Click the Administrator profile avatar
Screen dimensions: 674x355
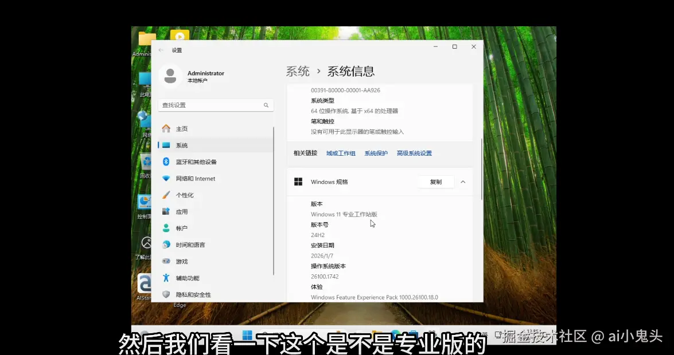click(x=170, y=76)
